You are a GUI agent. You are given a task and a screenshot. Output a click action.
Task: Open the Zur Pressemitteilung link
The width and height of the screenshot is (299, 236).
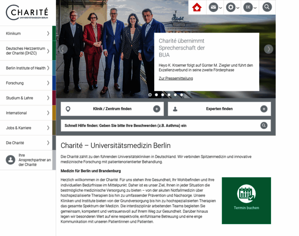tap(176, 78)
